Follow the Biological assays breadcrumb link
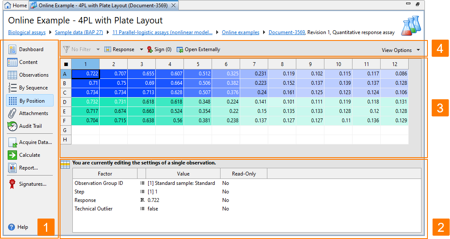Screen dimensions: 450x239 click(x=27, y=32)
